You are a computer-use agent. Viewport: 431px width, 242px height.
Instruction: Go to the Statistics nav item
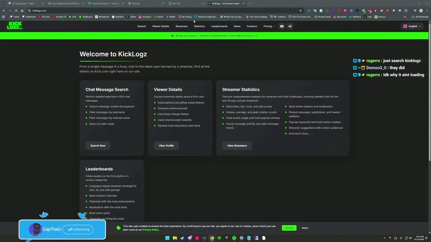point(199,26)
